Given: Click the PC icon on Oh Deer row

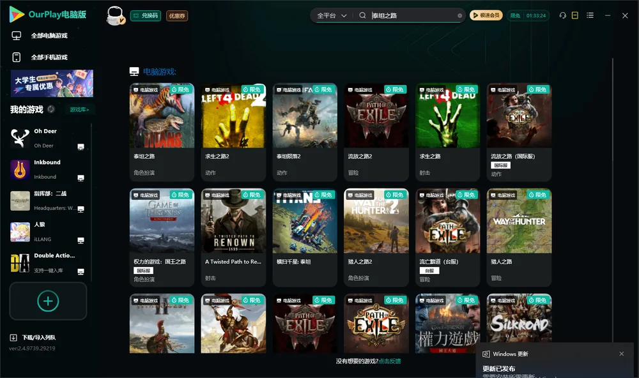Looking at the screenshot, I should point(81,147).
